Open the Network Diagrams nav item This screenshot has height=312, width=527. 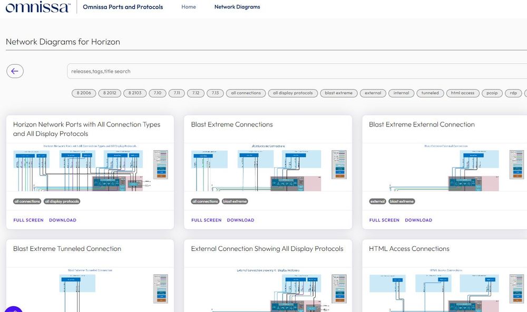237,7
